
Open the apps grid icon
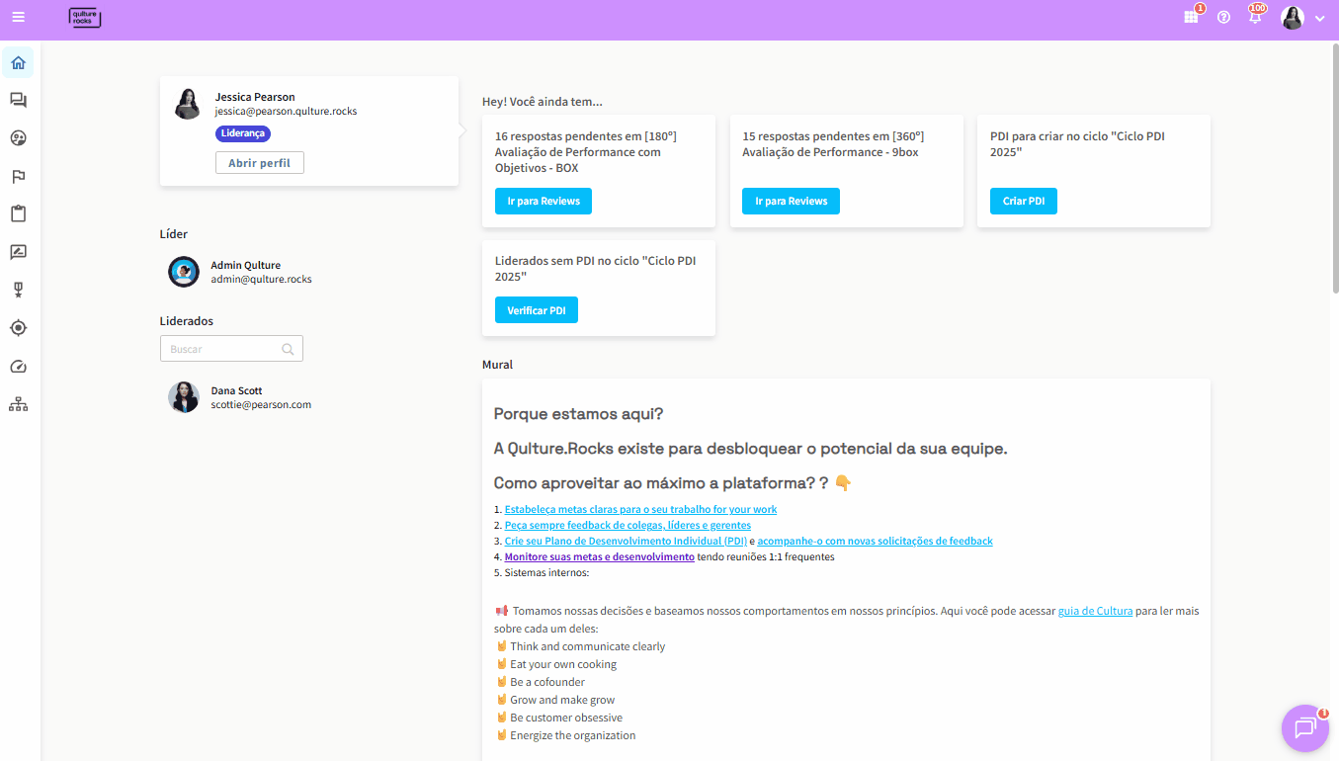click(x=1191, y=18)
